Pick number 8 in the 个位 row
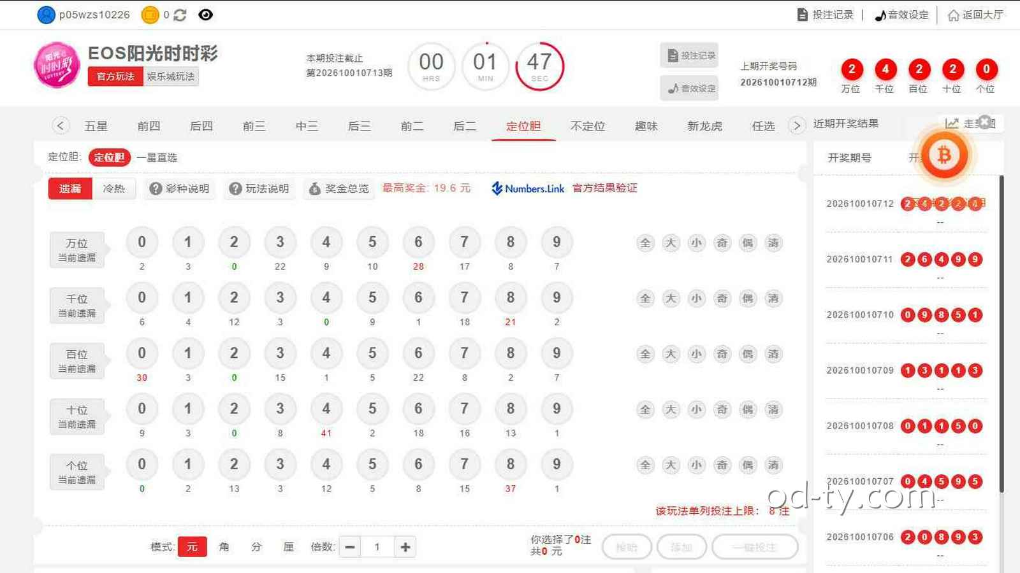This screenshot has height=573, width=1020. (511, 464)
